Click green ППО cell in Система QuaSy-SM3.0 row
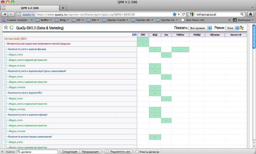This screenshot has width=256, height=154. click(143, 39)
